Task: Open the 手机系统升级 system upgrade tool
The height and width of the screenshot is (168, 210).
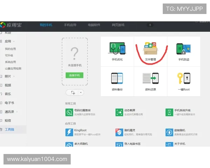Action: click(x=169, y=112)
